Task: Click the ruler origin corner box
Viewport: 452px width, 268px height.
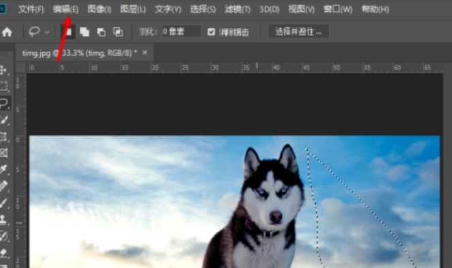Action: coord(20,67)
